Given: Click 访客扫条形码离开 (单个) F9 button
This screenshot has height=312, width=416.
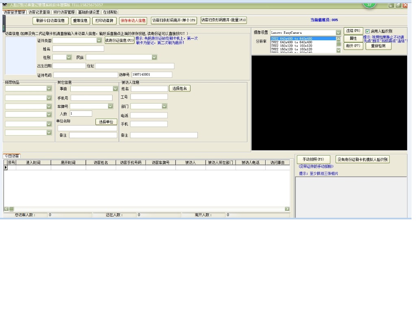Looking at the screenshot, I should [174, 20].
